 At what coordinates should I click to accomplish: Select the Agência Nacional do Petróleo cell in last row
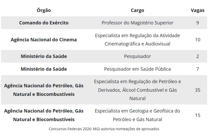click(44, 115)
